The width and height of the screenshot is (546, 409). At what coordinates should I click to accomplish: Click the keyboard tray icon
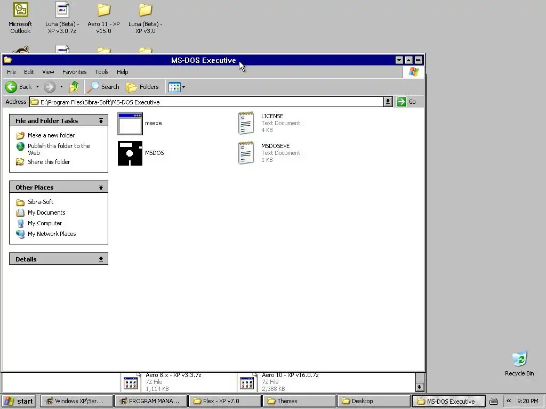494,402
